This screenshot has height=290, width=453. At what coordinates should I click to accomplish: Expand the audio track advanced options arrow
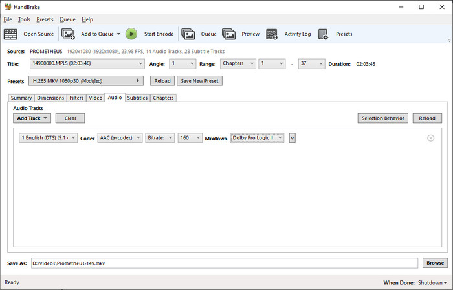point(293,138)
